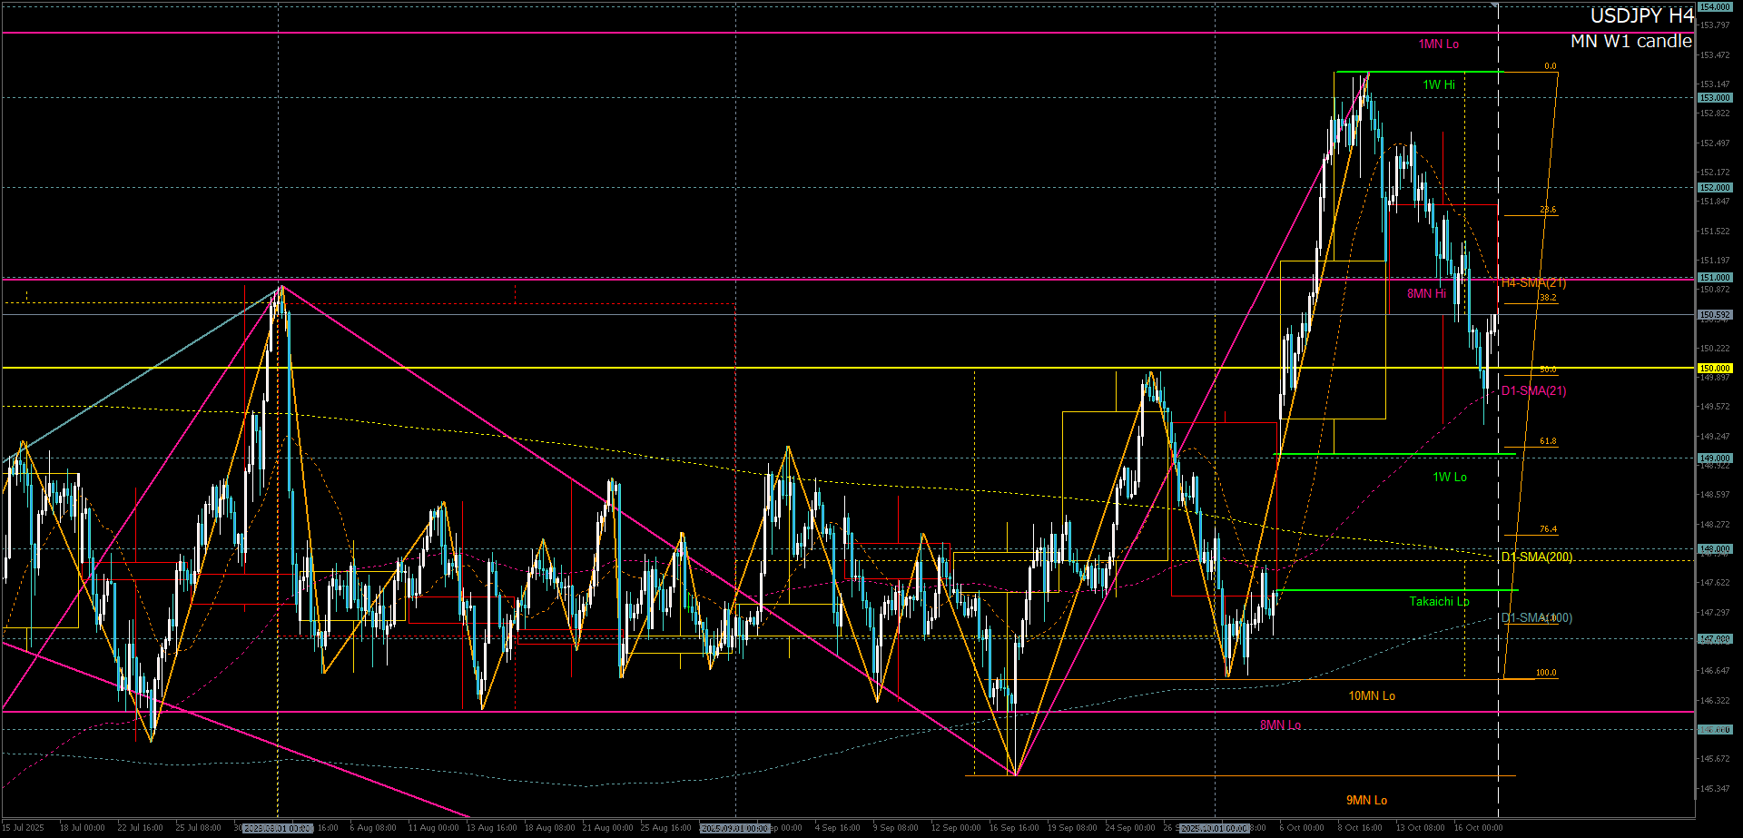Viewport: 1743px width, 838px height.
Task: Click the 151.000 price level tag
Action: pos(1715,278)
